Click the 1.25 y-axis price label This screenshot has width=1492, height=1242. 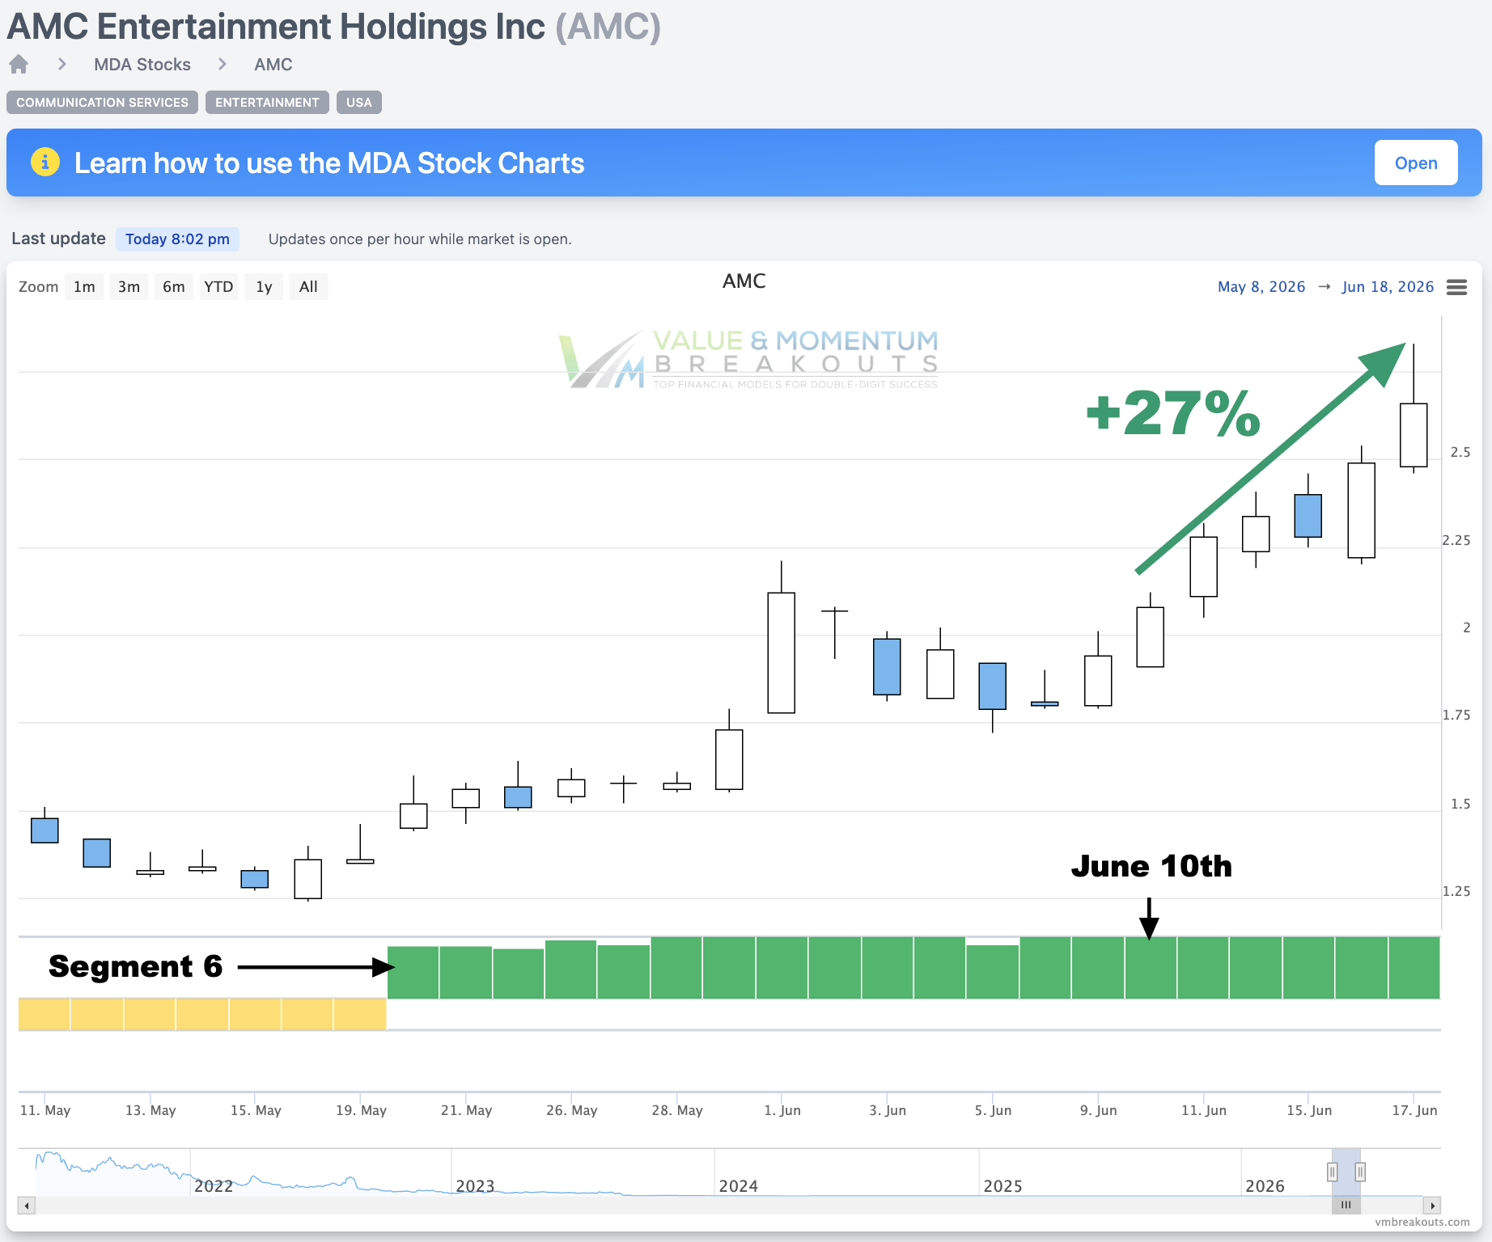click(1456, 891)
